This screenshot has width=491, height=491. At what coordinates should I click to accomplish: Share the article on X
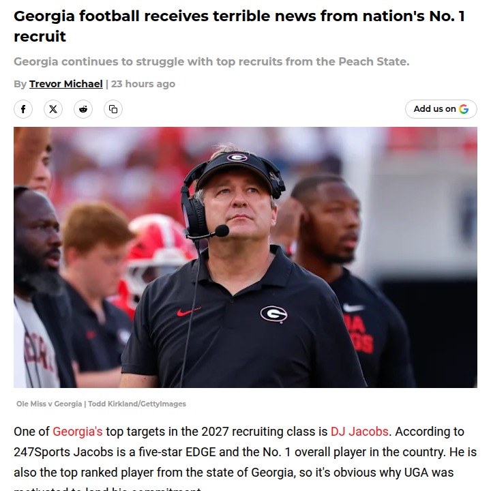coord(53,109)
